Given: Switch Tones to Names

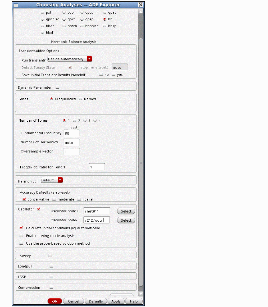Looking at the screenshot, I should [x=81, y=99].
